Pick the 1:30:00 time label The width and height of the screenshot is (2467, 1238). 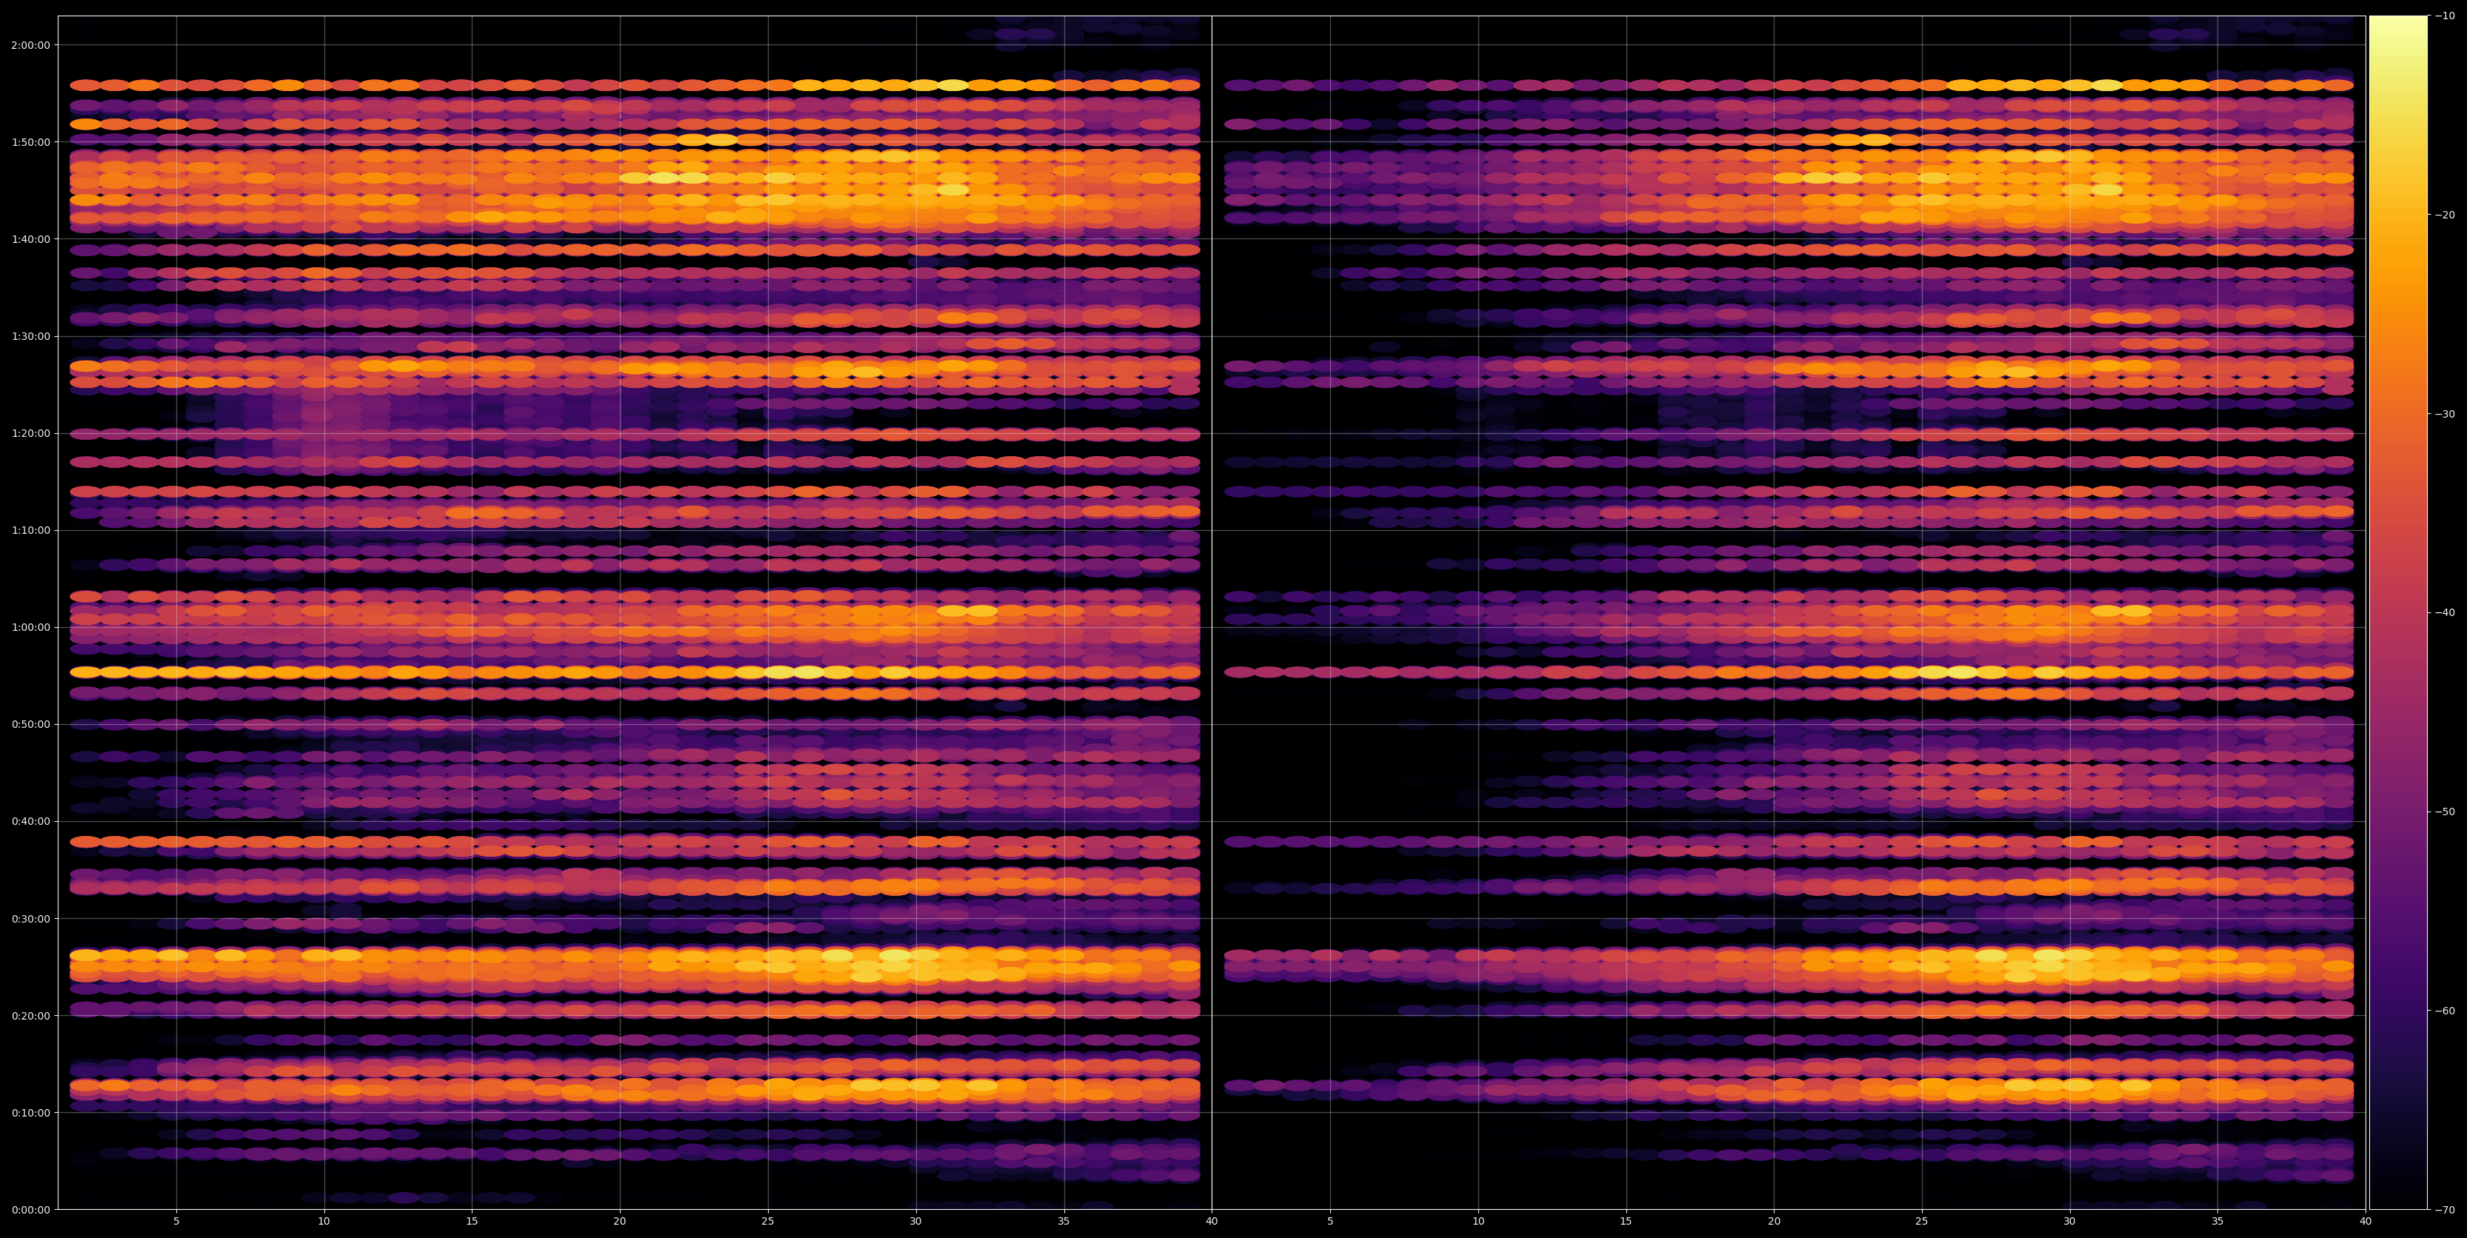point(32,336)
